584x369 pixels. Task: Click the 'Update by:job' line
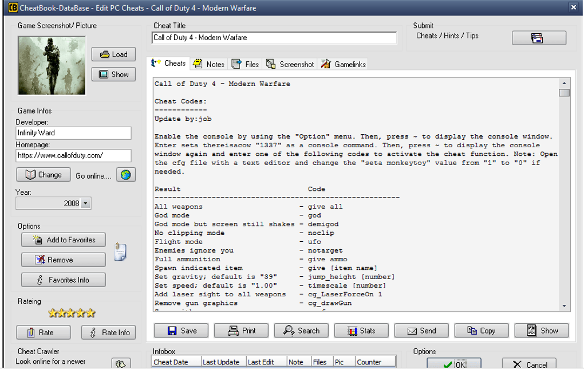pyautogui.click(x=183, y=119)
